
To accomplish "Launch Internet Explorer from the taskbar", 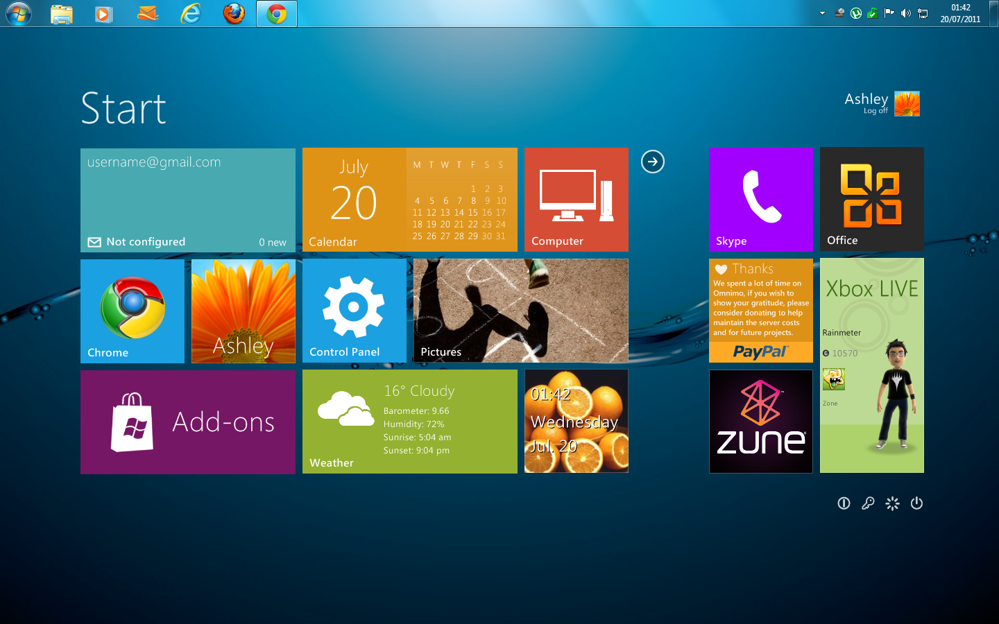I will click(190, 13).
